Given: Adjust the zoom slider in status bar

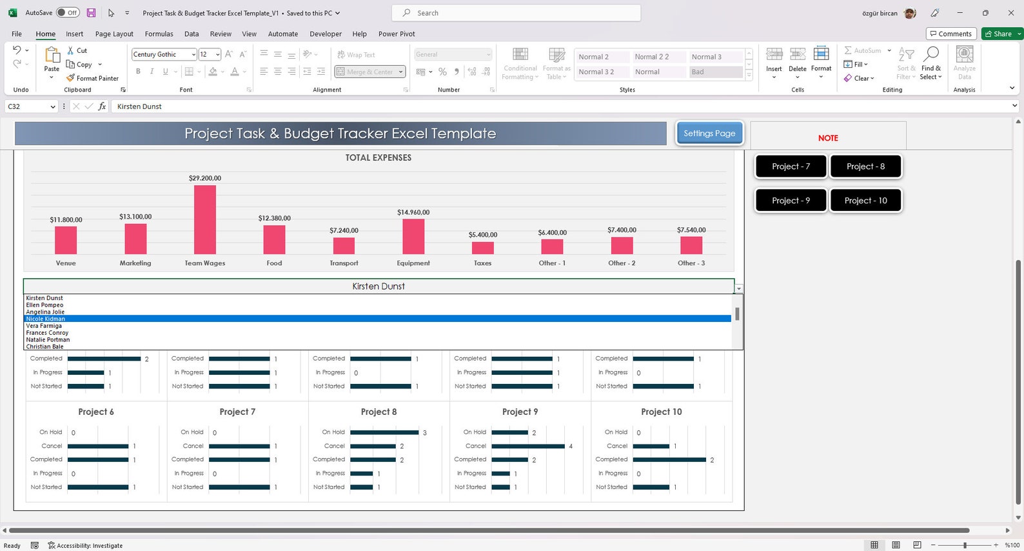Looking at the screenshot, I should click(x=965, y=545).
